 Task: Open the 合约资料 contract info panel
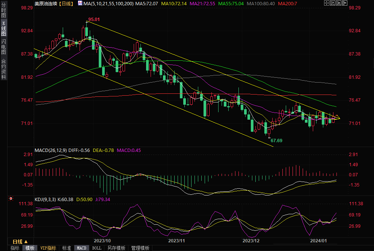[x=3, y=69]
